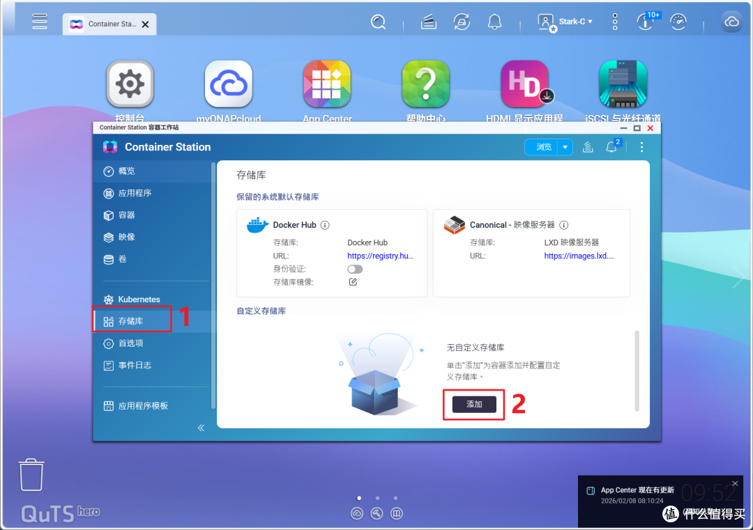
Task: Click the Browse button in Container Station
Action: click(x=542, y=147)
